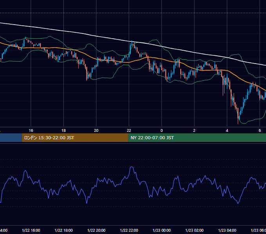This screenshot has height=234, width=266.
Task: Click the 1/23 02:00 oscillator time label
Action: [x=194, y=230]
